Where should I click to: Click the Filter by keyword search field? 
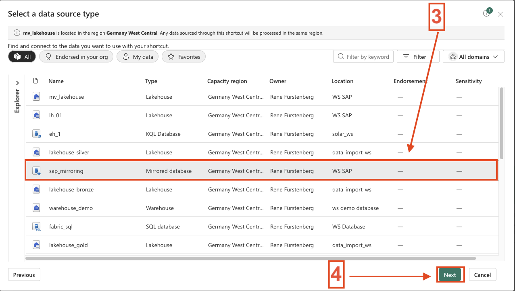point(367,57)
